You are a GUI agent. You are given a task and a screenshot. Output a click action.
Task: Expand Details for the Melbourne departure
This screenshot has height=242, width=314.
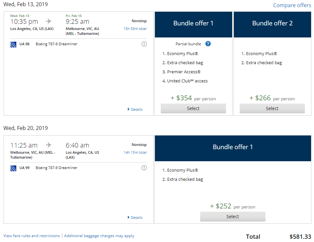(135, 218)
